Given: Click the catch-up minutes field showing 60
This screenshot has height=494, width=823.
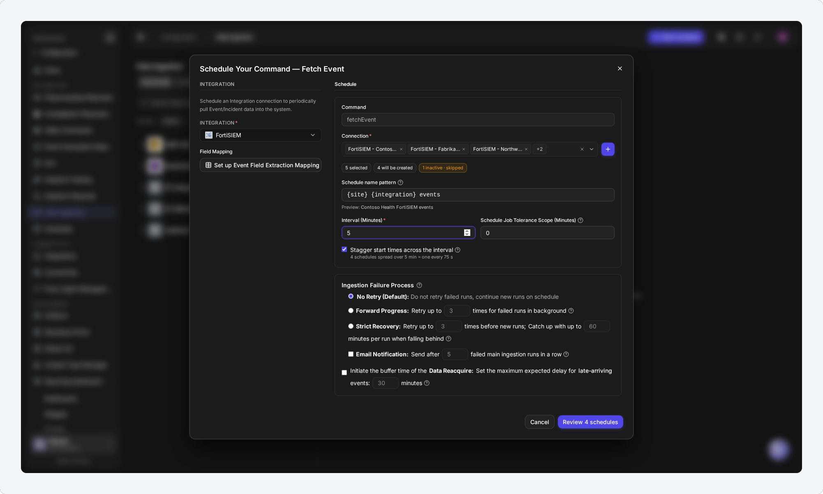Looking at the screenshot, I should (597, 326).
